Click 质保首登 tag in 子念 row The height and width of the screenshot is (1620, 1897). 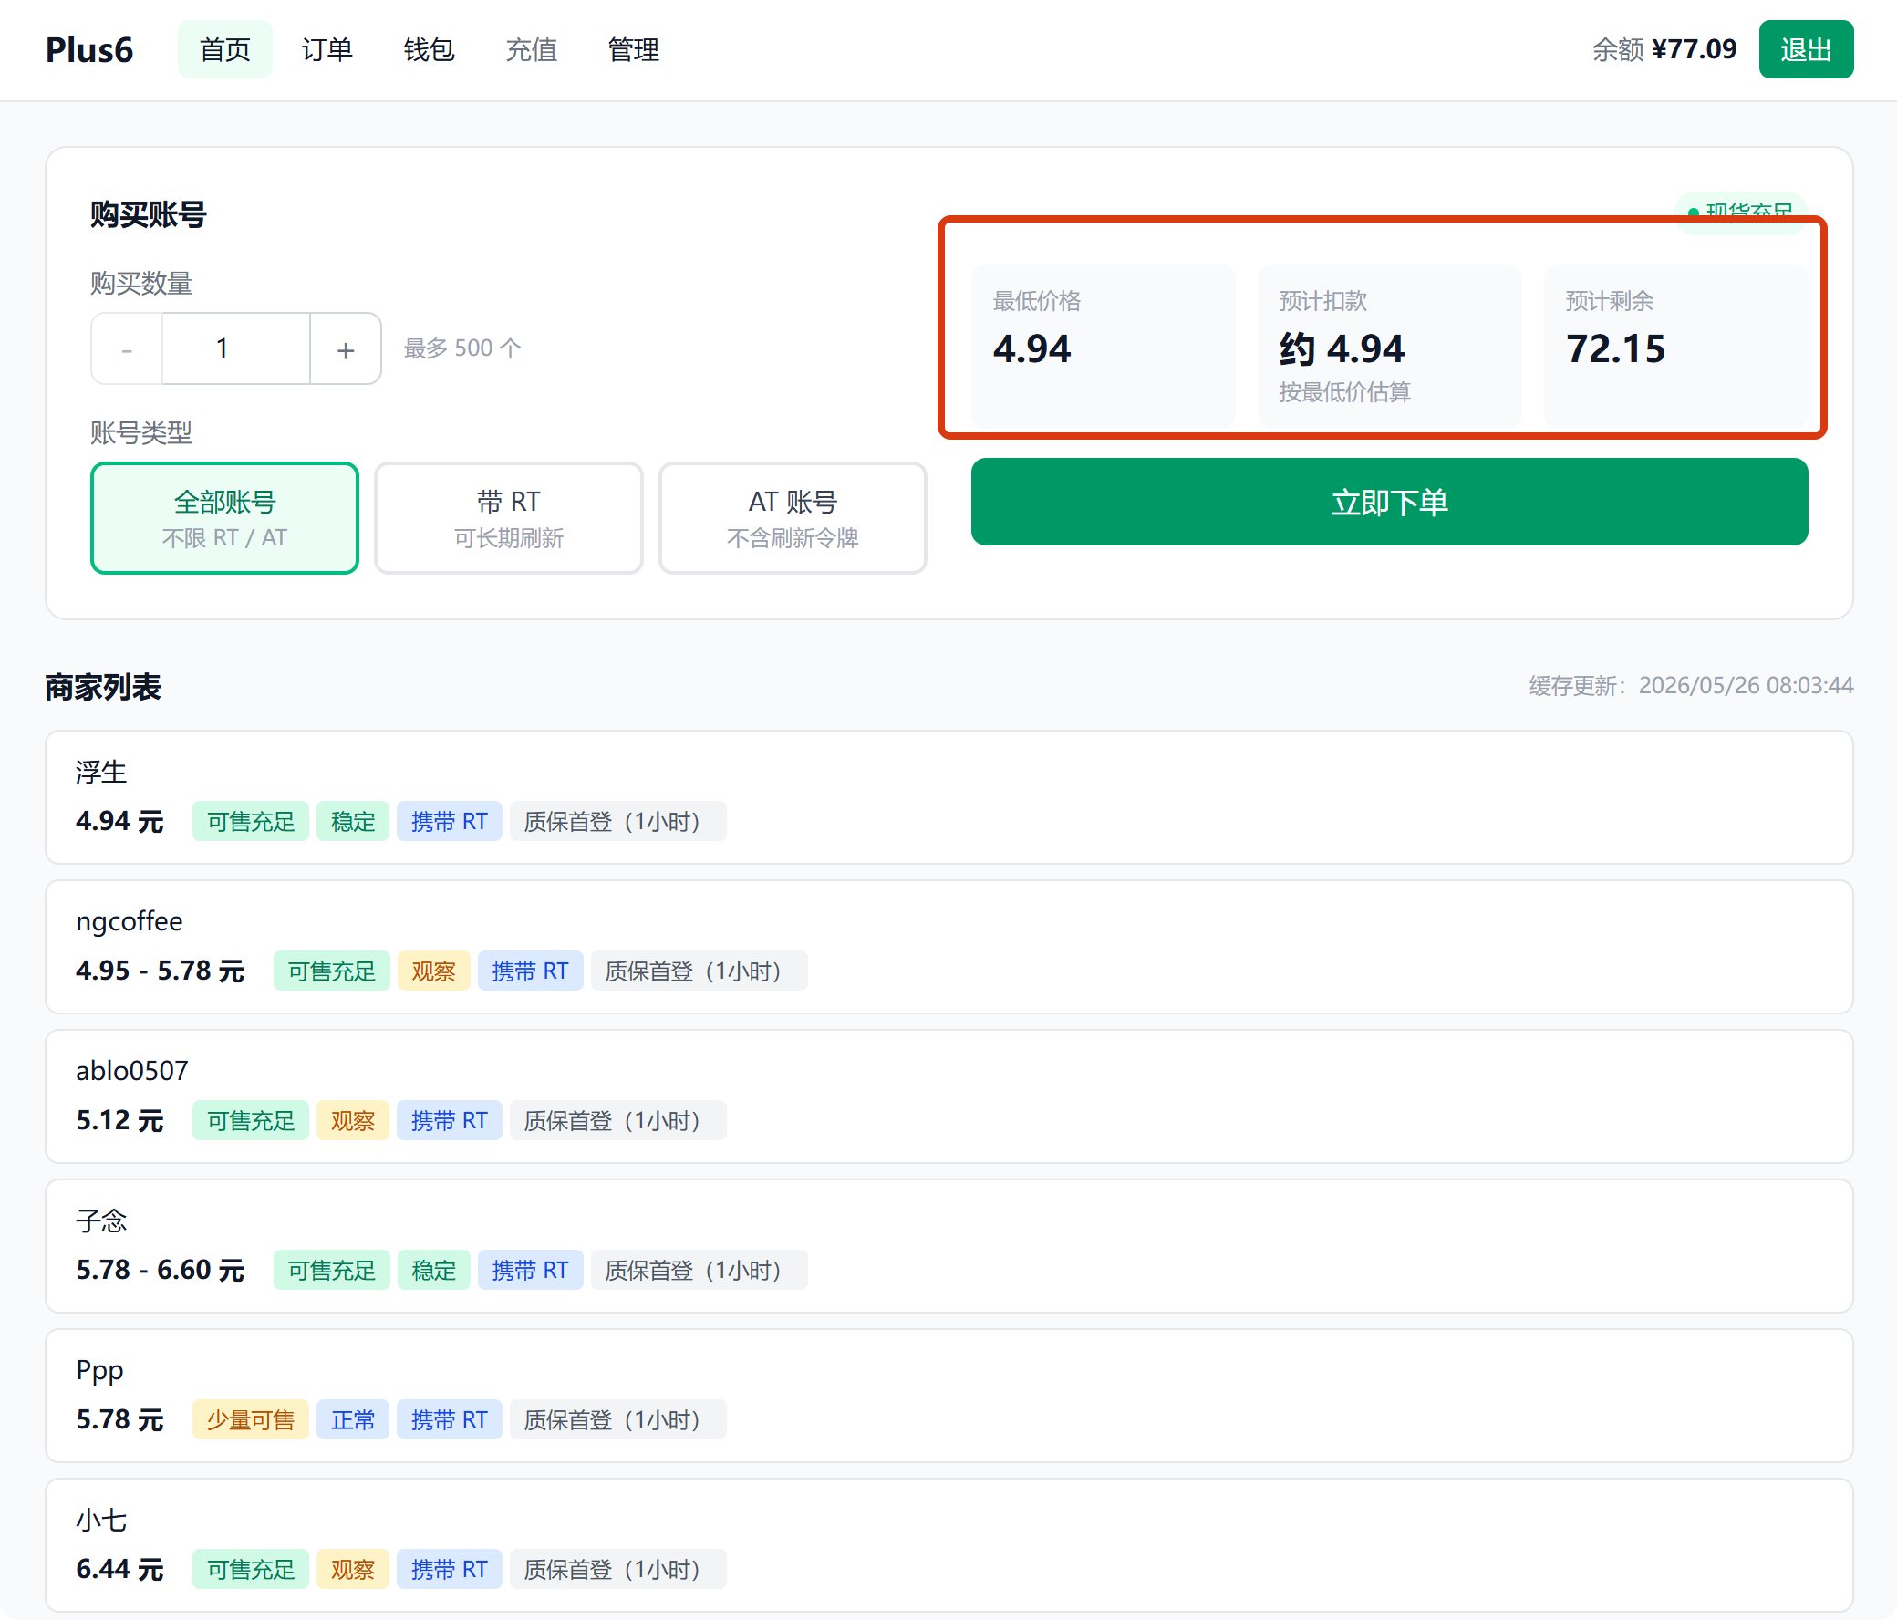[699, 1270]
